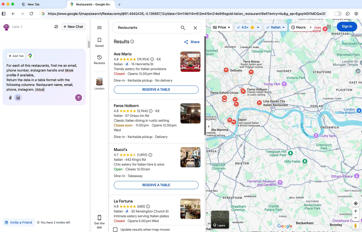Open a new browser tab
This screenshot has height=232, width=362.
point(119,4)
